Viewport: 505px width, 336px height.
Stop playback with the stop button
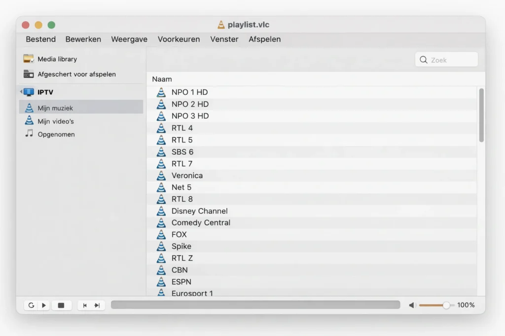click(61, 305)
